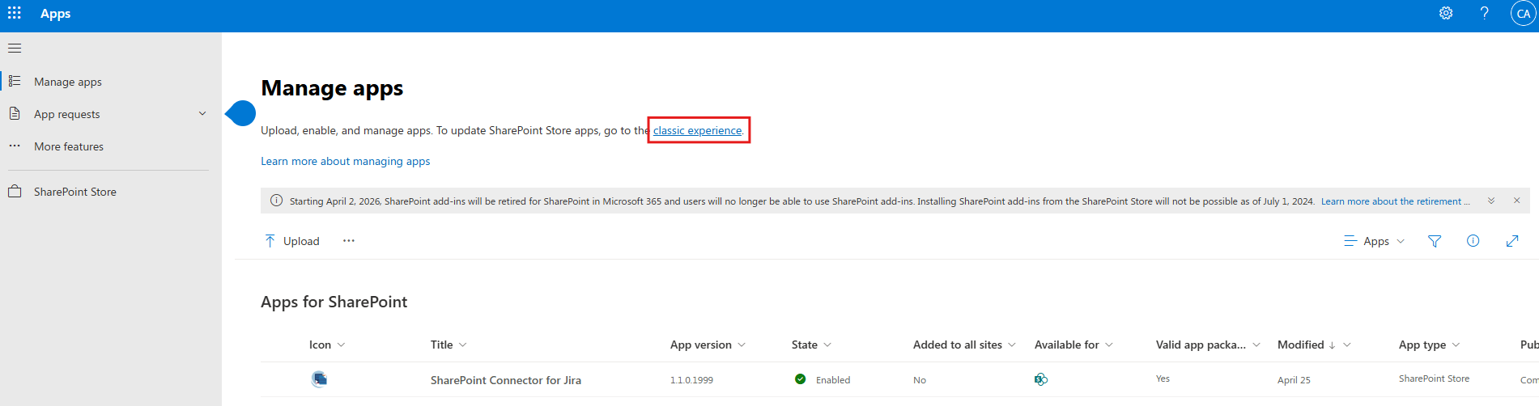Image resolution: width=1539 pixels, height=406 pixels.
Task: Open the Settings gear icon
Action: [x=1446, y=13]
